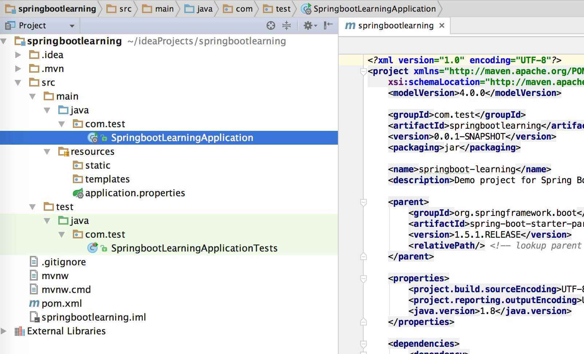Click the SpringbootLearningApplicationTests class icon
This screenshot has height=354, width=584.
[x=93, y=248]
